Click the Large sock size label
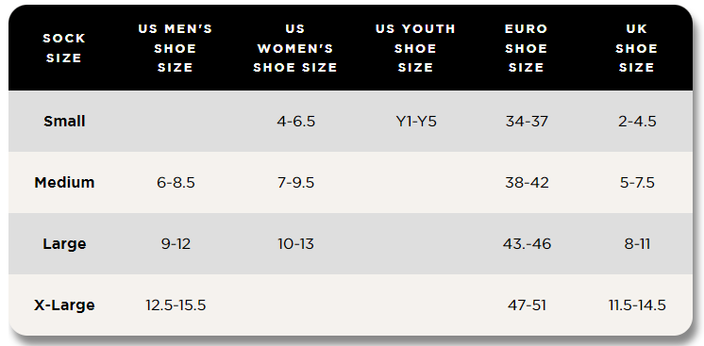The image size is (704, 346). [64, 243]
